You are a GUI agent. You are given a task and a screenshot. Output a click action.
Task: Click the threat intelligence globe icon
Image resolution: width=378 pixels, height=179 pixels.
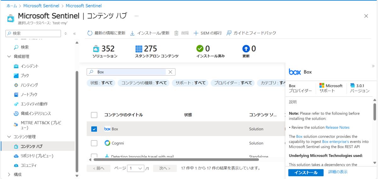tap(16, 113)
